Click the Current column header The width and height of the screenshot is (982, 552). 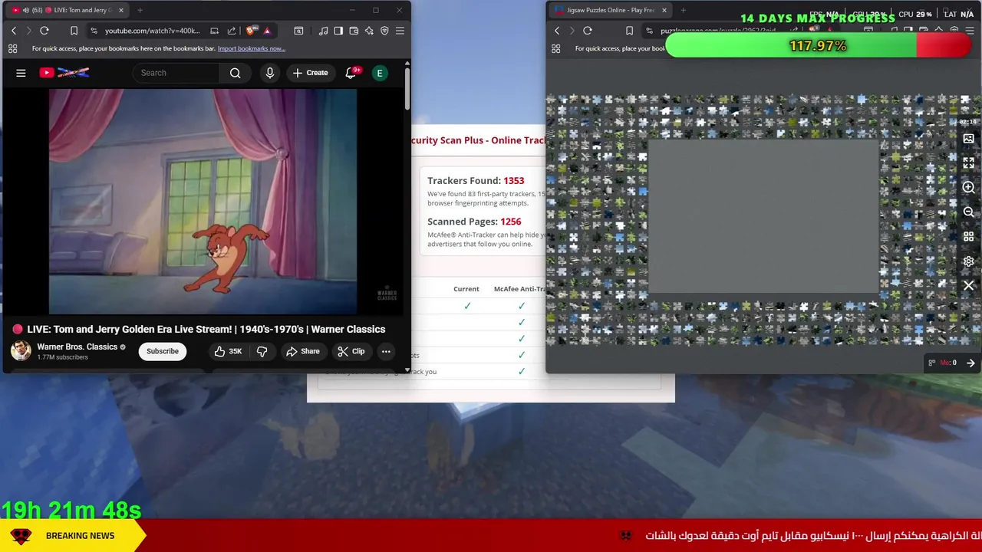[466, 289]
